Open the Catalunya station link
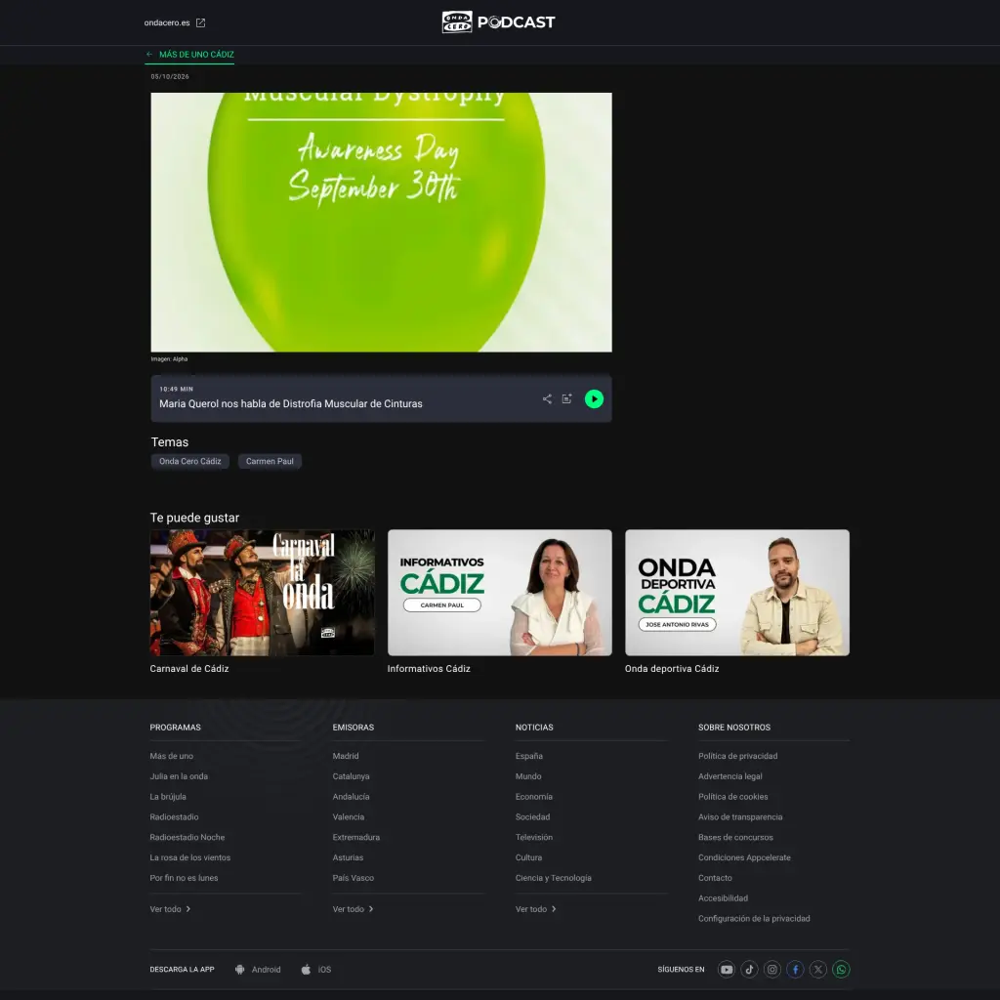 point(352,776)
